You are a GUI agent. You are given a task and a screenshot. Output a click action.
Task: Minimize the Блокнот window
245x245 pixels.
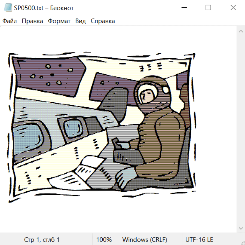click(x=183, y=8)
